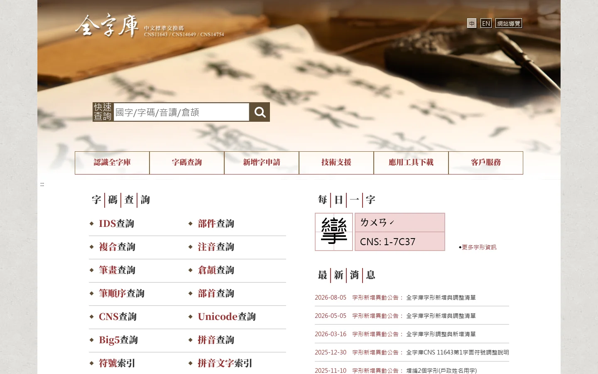Open the 2026-03-16 字形調整與新增清單 news
598x374 pixels.
[x=441, y=334]
